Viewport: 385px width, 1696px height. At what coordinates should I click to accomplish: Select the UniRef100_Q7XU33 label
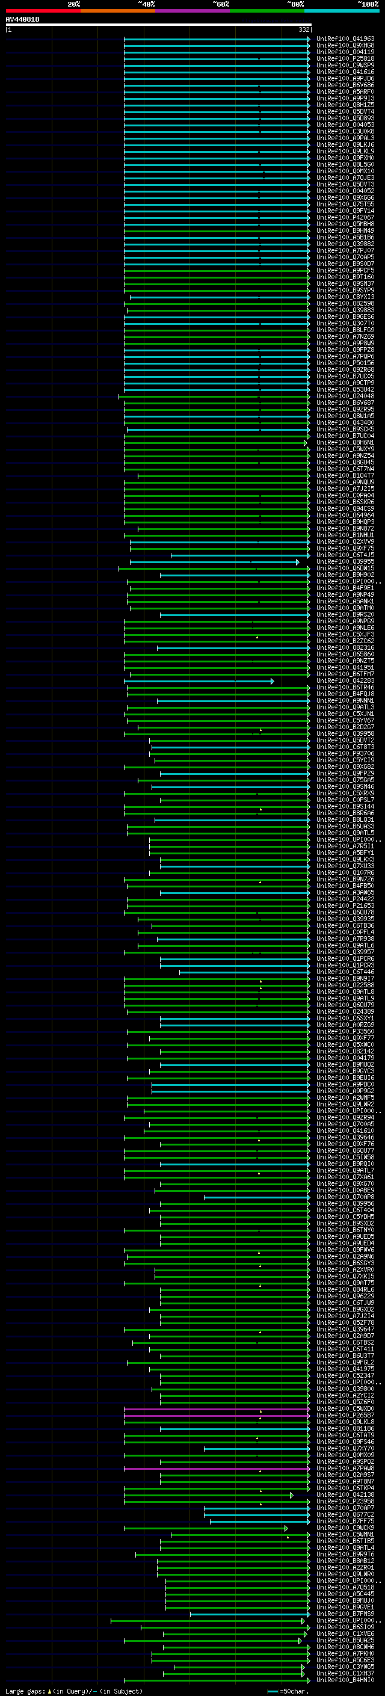pos(345,866)
